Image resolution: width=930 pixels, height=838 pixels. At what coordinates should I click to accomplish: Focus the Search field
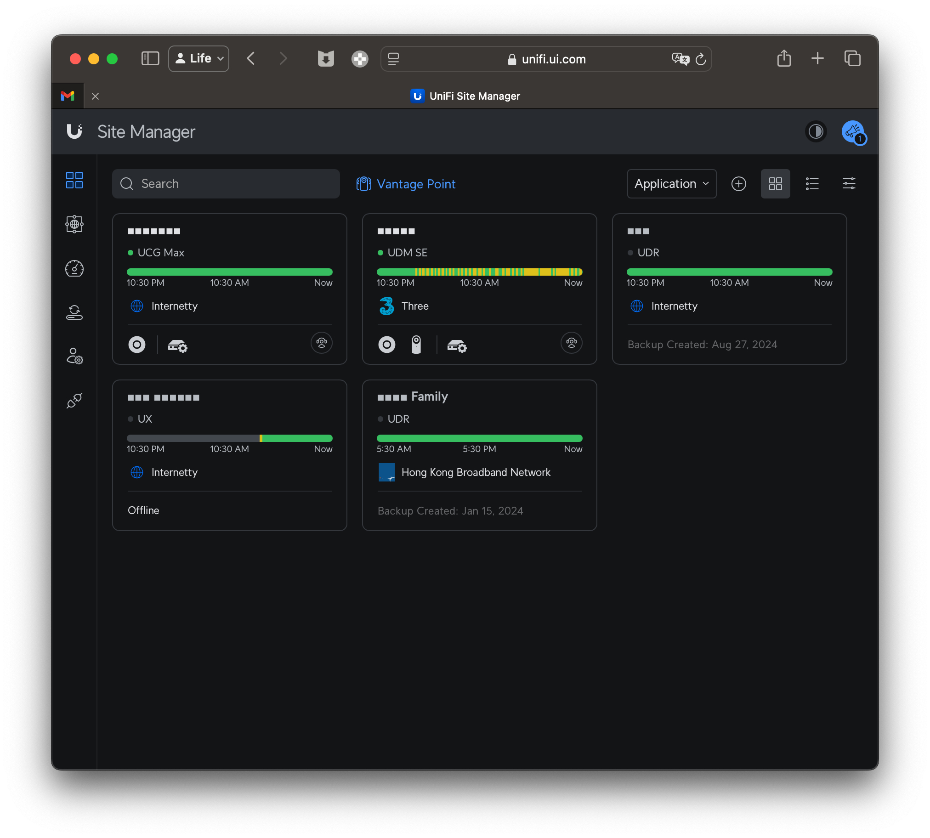click(x=226, y=184)
